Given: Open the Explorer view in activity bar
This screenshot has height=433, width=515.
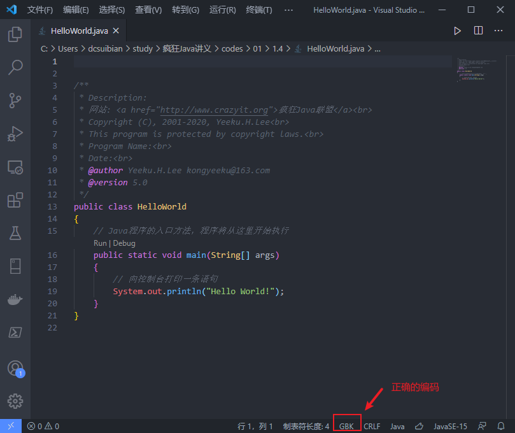Looking at the screenshot, I should [15, 34].
